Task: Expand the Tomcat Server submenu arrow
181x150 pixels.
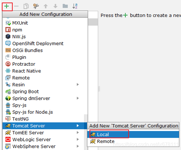Action: 78,126
